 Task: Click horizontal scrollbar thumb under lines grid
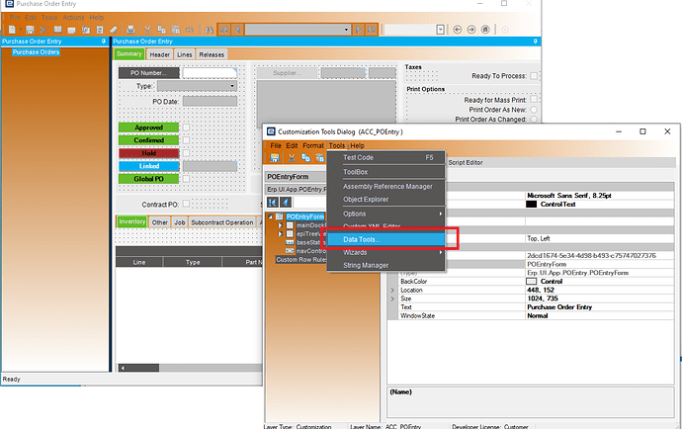(142, 368)
